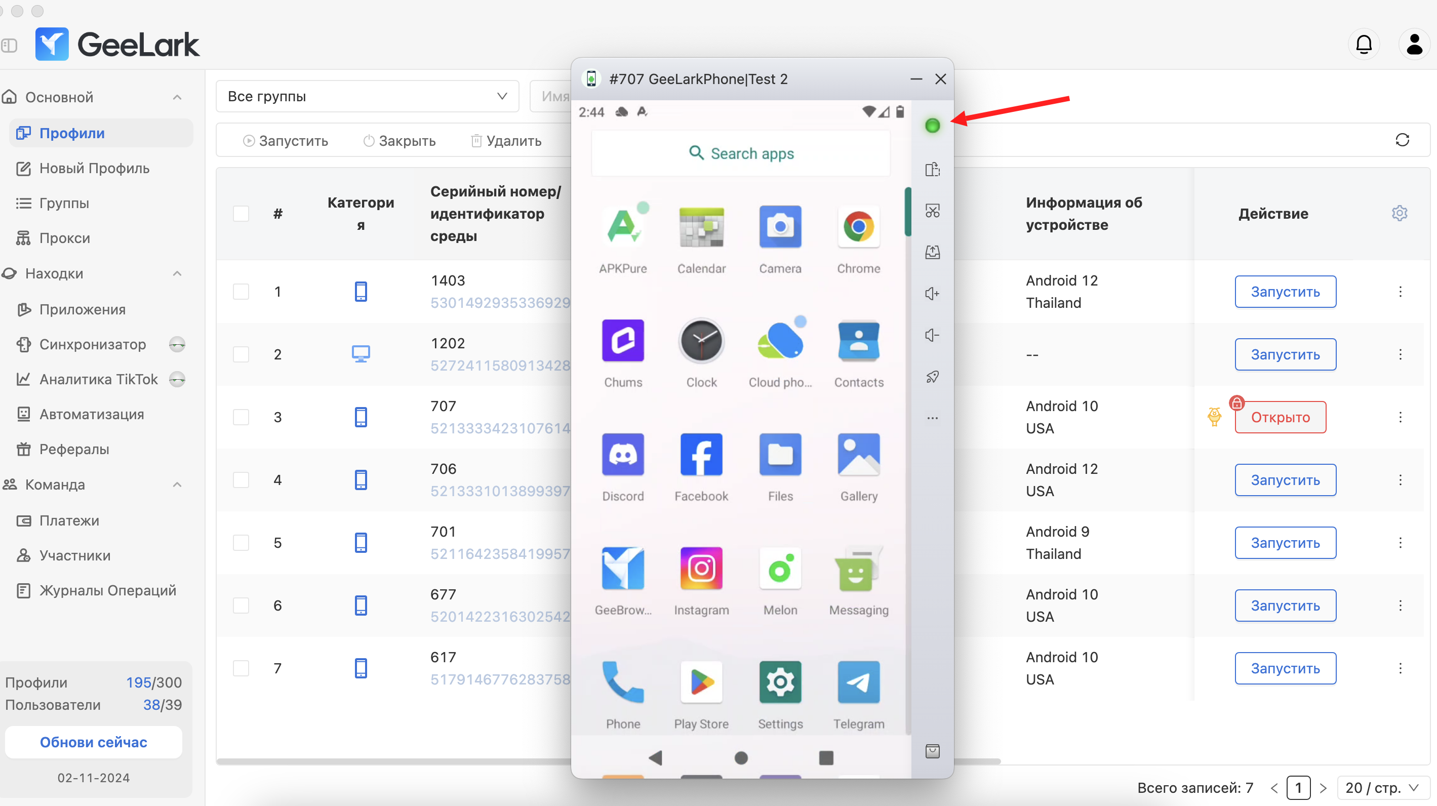Toggle the sidebar collapse icon beside the logo
Screen dimensions: 1437x806
[x=9, y=45]
